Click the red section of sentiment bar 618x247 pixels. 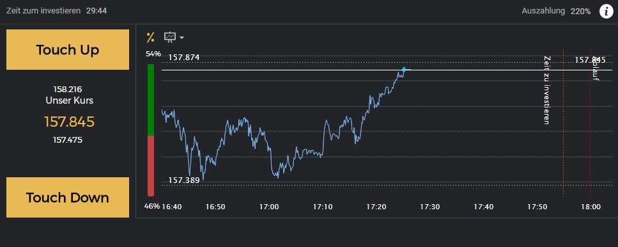pos(151,166)
